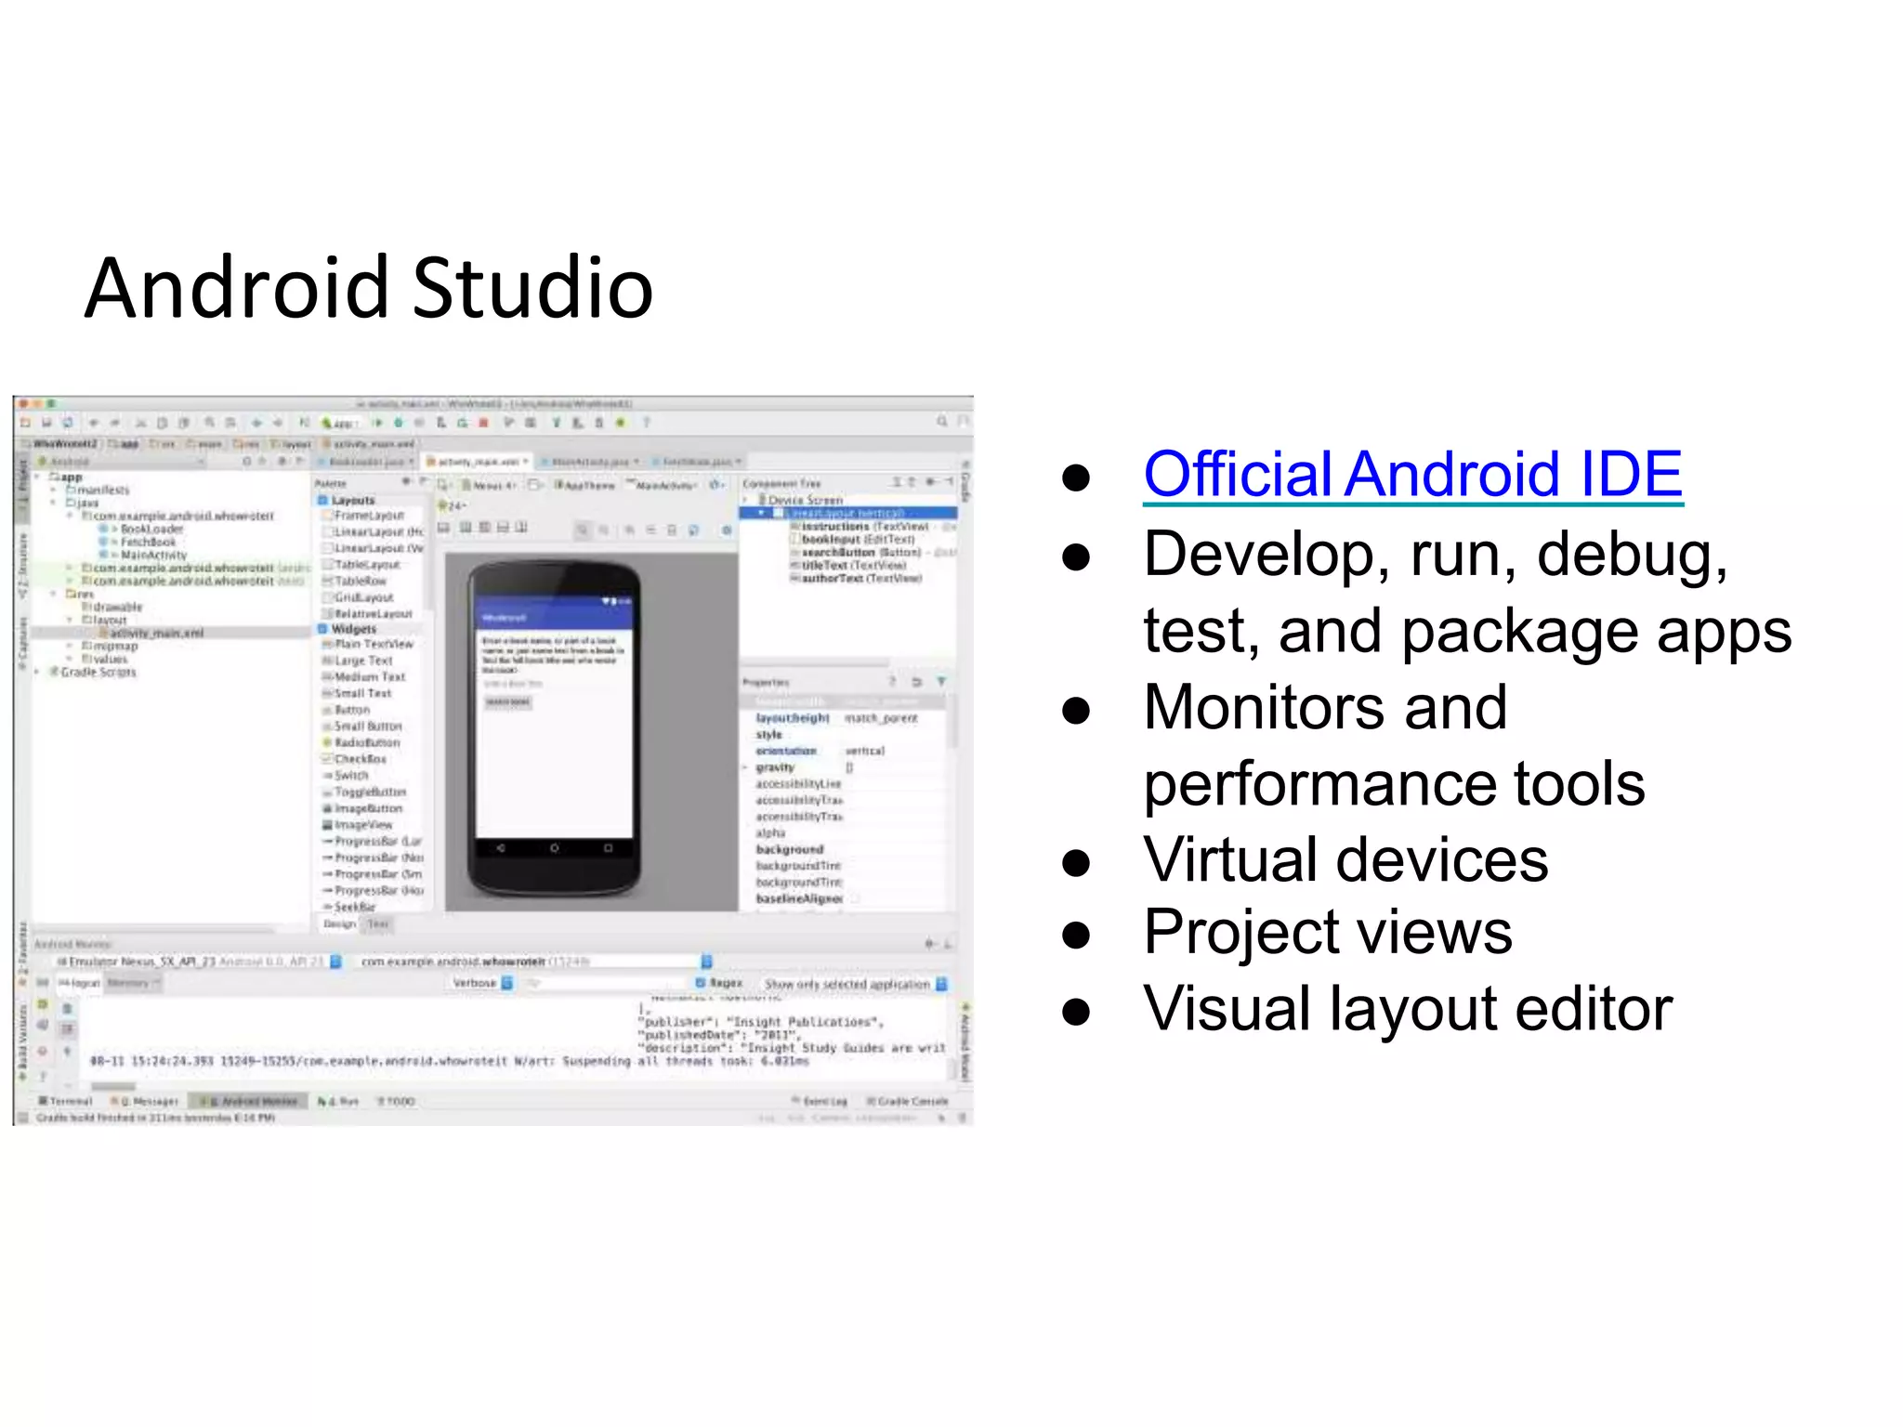Open the Gradle Console tab
This screenshot has height=1427, width=1903.
[908, 1101]
